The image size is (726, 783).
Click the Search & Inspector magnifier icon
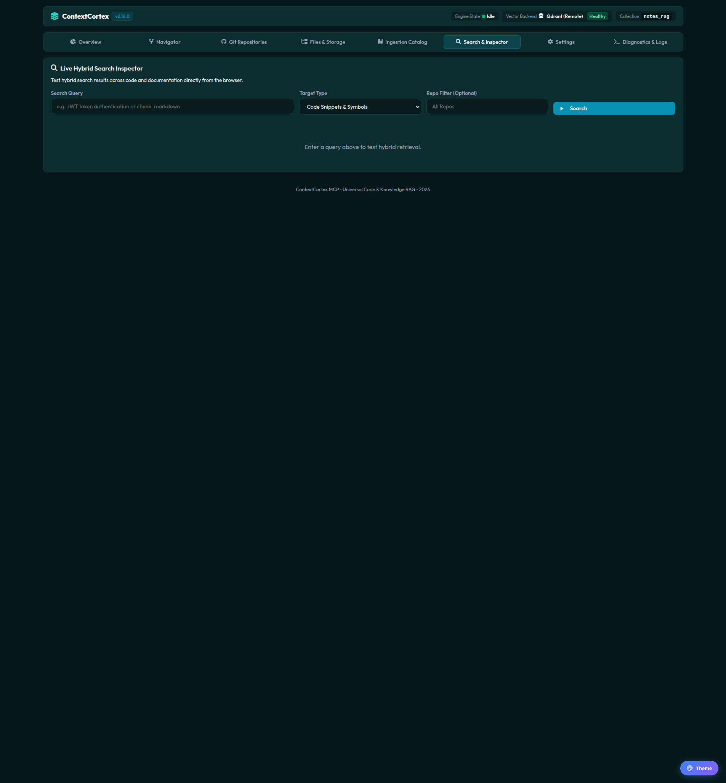pos(458,42)
